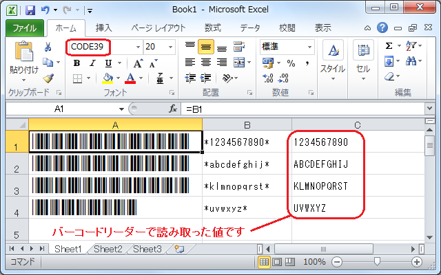Click the Decrease Decimal icon
Screen dimensions: 441x275
(x=283, y=78)
